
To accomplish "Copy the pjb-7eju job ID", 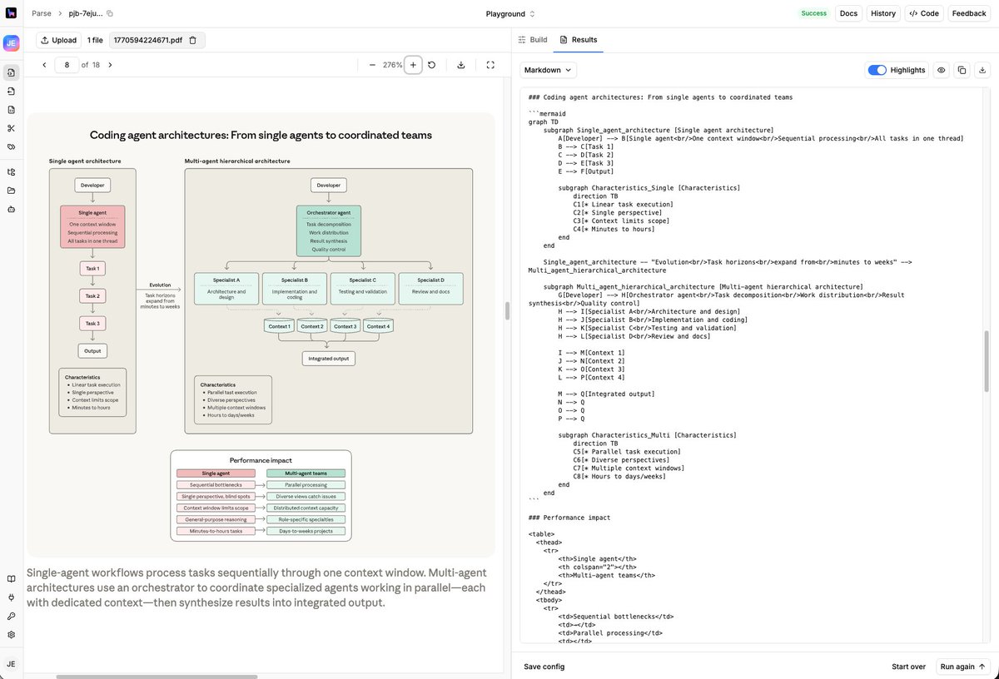I will (110, 13).
